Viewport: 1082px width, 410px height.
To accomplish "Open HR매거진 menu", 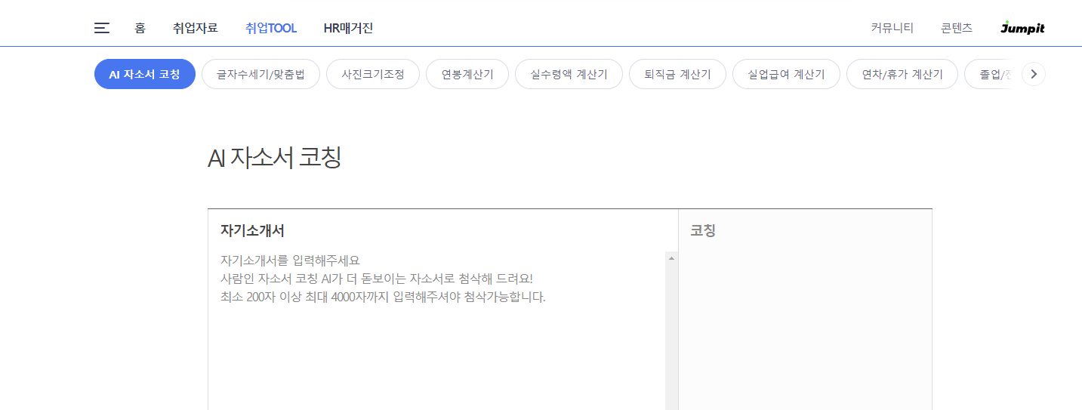I will 348,28.
